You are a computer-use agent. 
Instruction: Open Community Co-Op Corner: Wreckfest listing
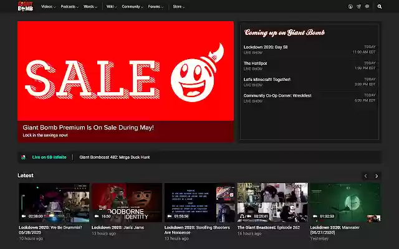(277, 95)
